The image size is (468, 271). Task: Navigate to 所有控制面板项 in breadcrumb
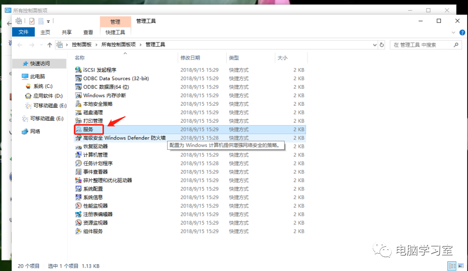pyautogui.click(x=118, y=45)
